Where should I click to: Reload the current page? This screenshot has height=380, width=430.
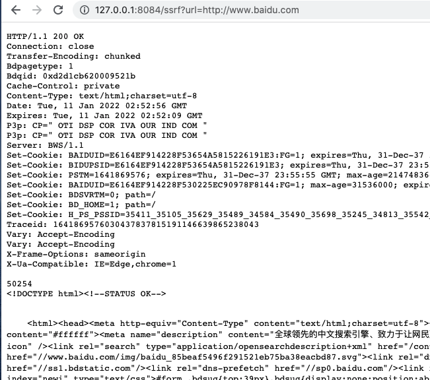(58, 10)
